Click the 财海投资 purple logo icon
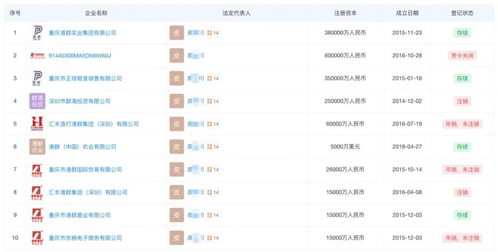 (x=37, y=101)
